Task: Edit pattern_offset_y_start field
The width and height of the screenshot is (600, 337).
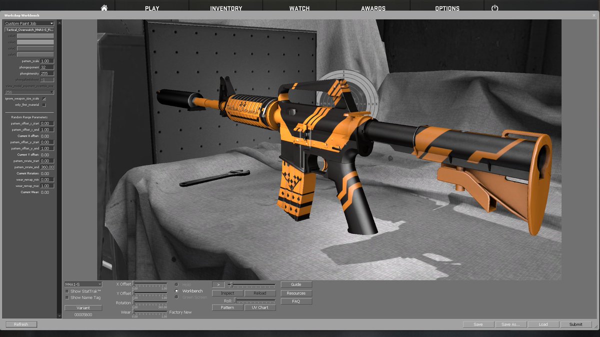Action: click(47, 142)
